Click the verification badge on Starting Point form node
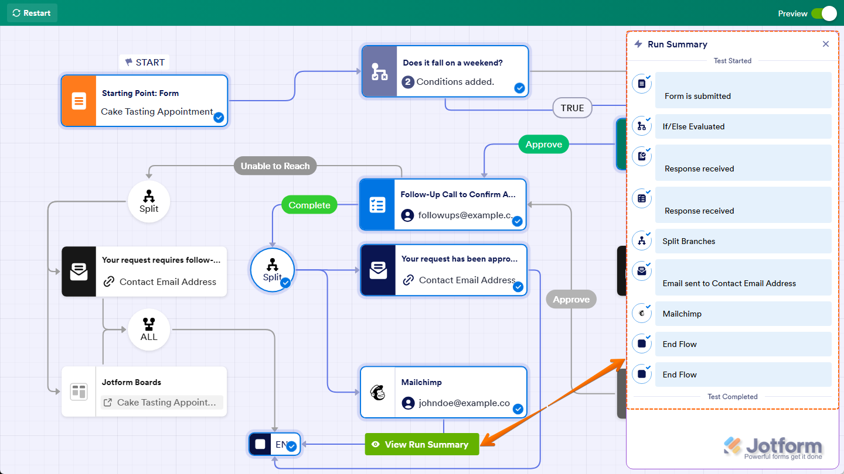 pos(219,118)
